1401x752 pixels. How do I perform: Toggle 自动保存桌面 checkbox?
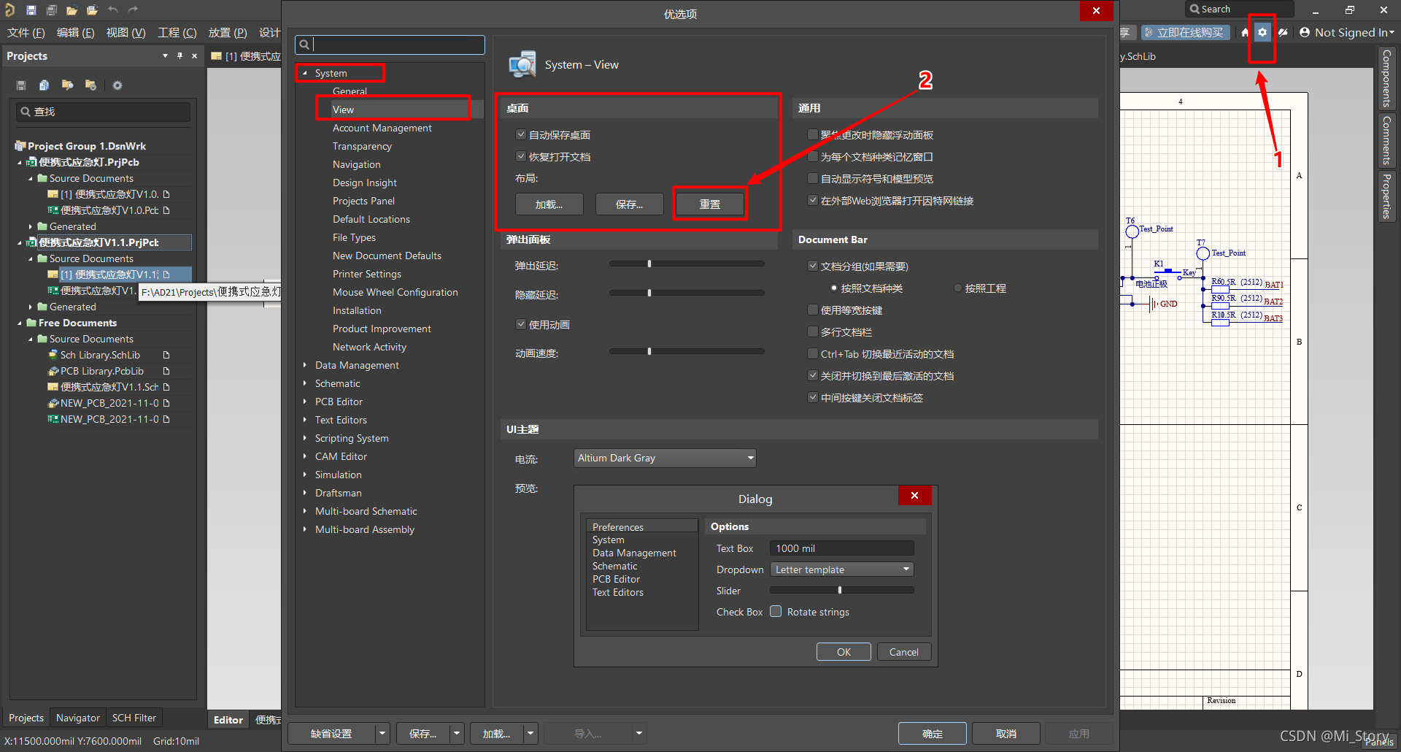521,134
